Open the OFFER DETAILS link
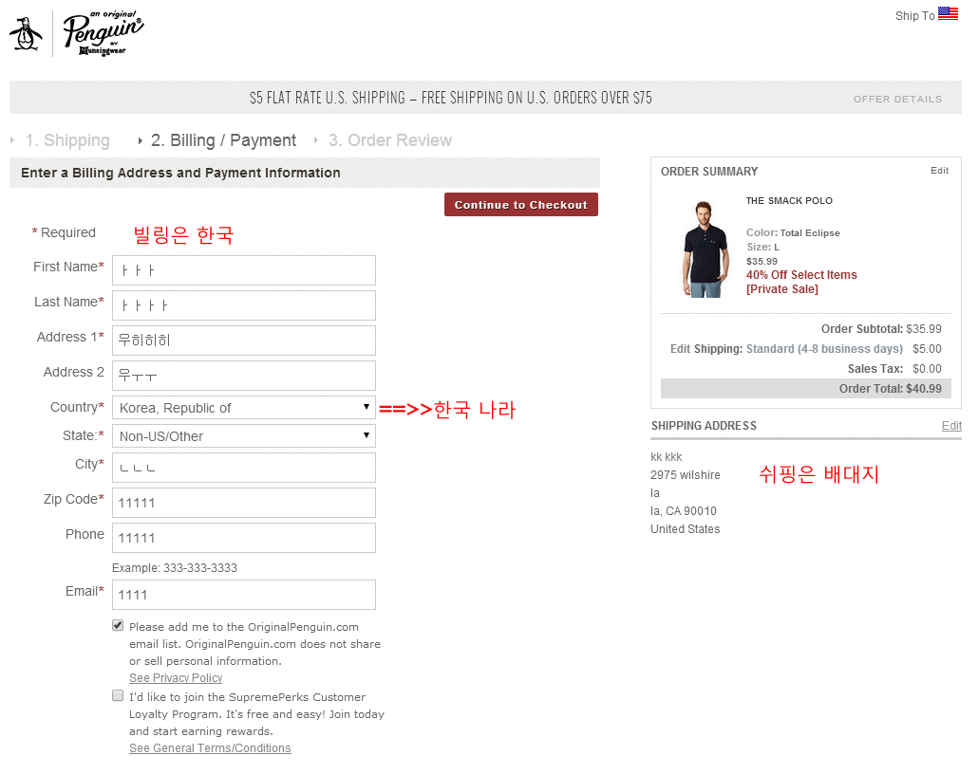Screen dimensions: 978x774 click(897, 99)
